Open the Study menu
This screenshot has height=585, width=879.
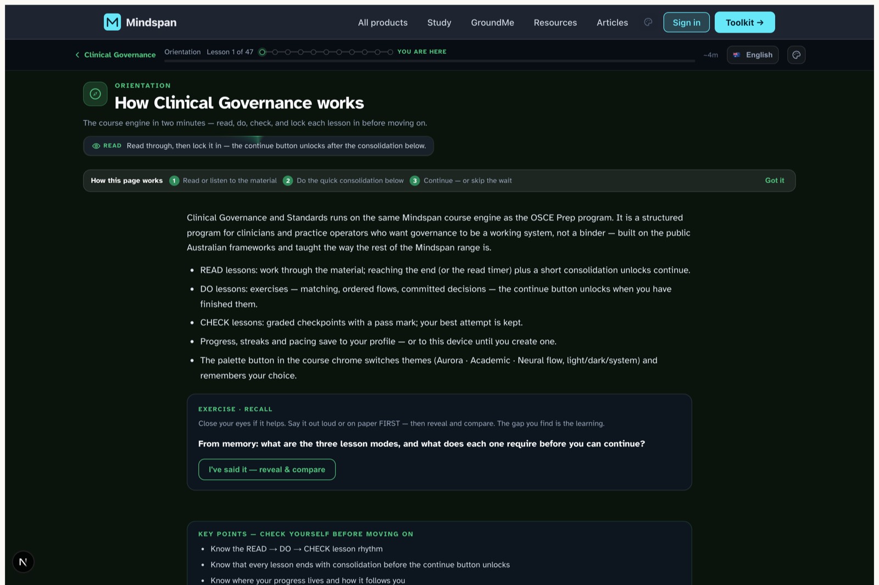click(x=439, y=22)
